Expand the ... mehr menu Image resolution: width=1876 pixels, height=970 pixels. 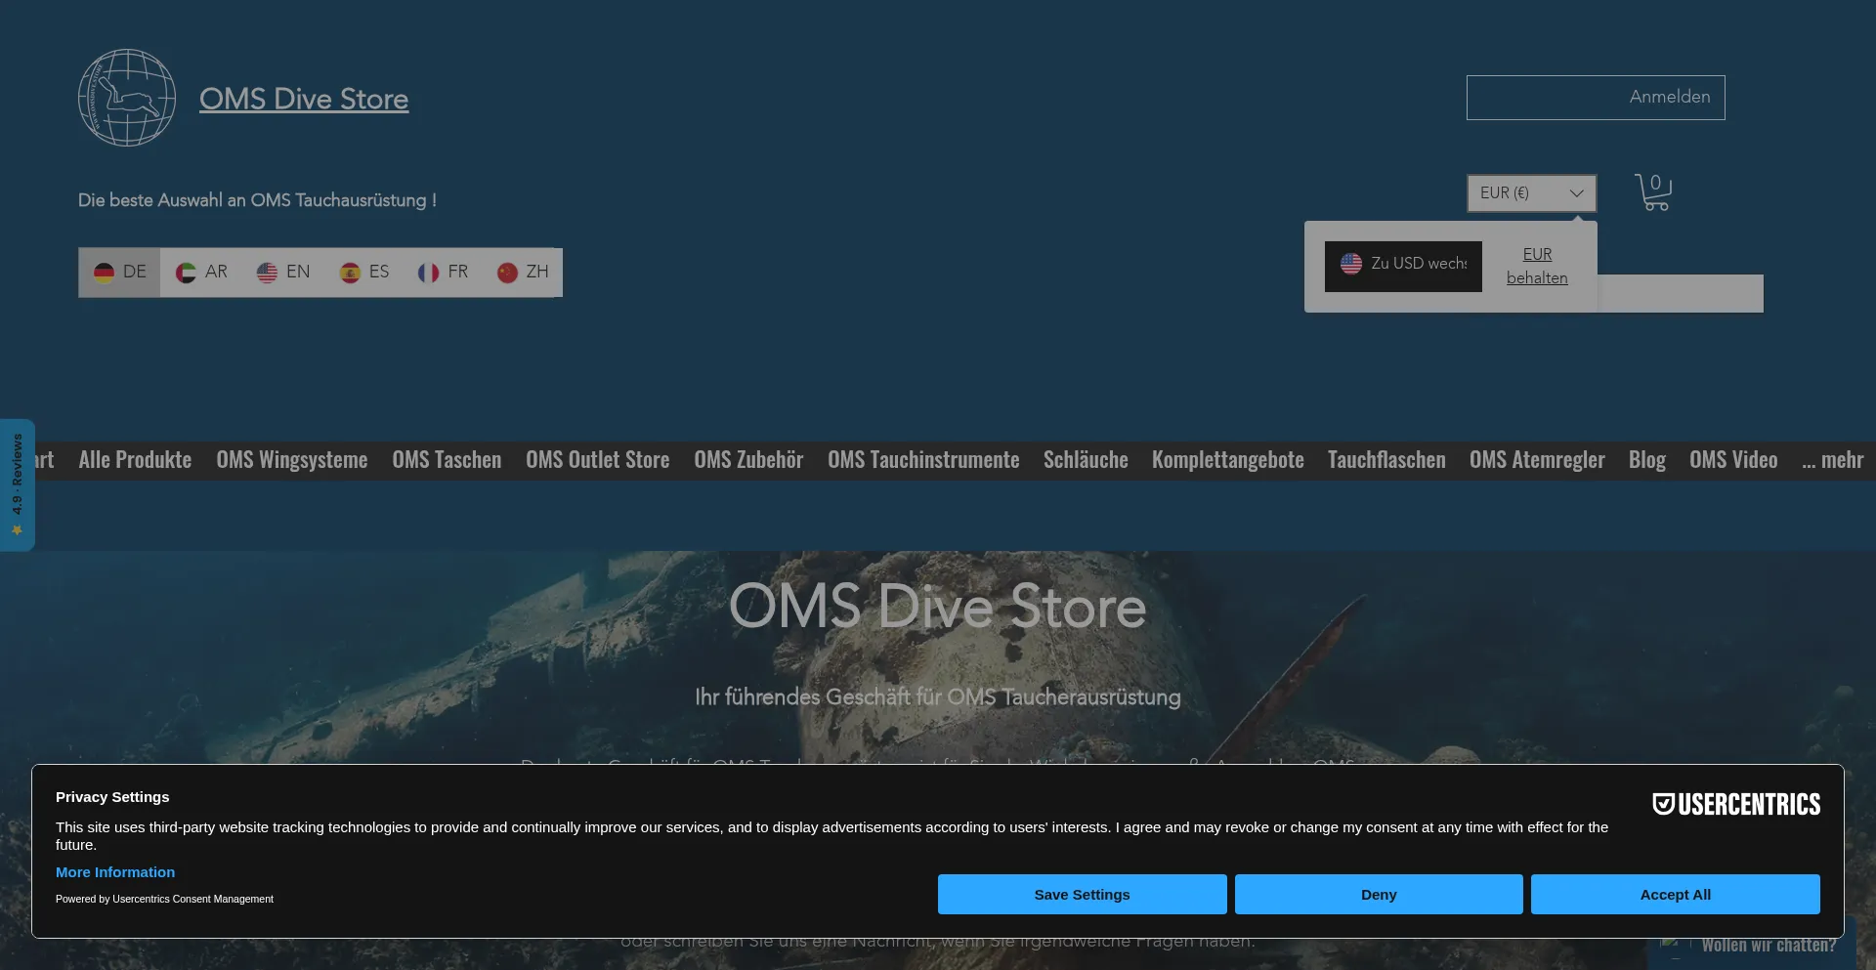click(1833, 459)
